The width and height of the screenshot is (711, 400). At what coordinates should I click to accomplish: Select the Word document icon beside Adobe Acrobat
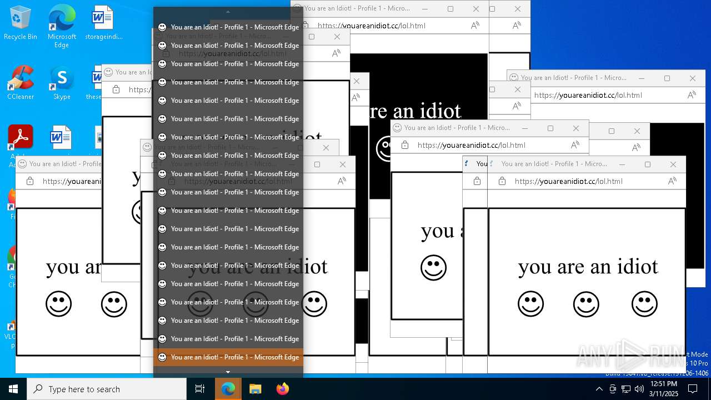[61, 137]
